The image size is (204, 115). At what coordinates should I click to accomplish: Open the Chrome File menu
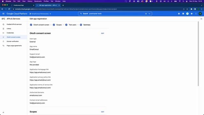click(x=14, y=1)
